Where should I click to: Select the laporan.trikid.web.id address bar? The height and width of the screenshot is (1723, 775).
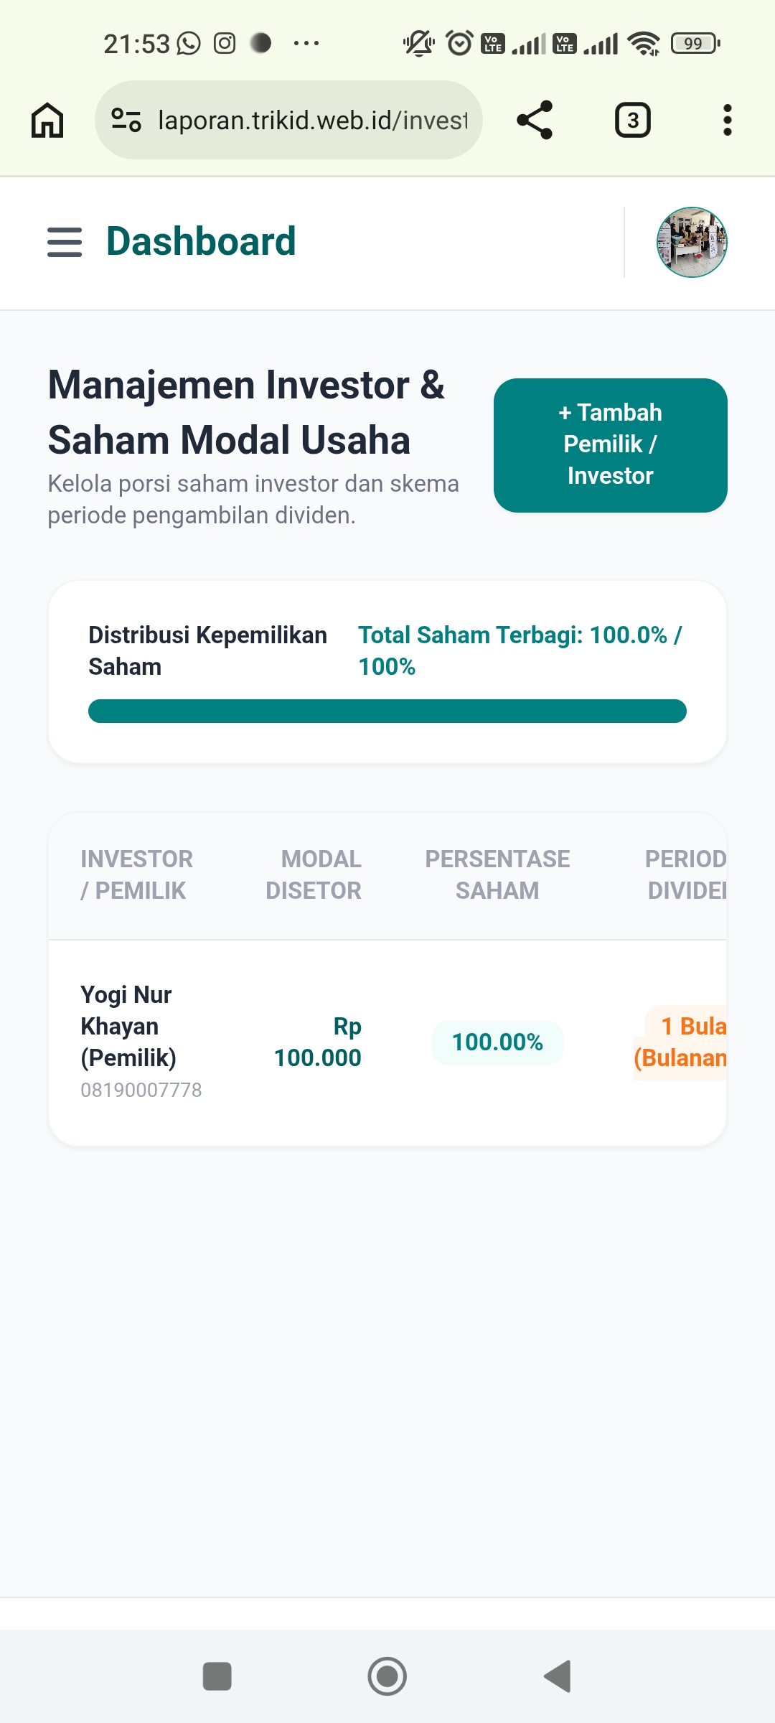point(288,120)
